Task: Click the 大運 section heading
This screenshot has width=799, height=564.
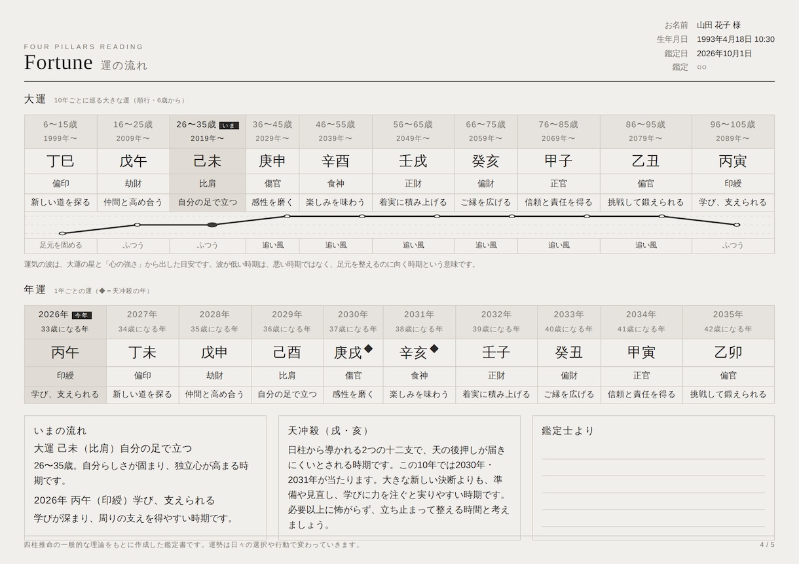Action: point(35,100)
